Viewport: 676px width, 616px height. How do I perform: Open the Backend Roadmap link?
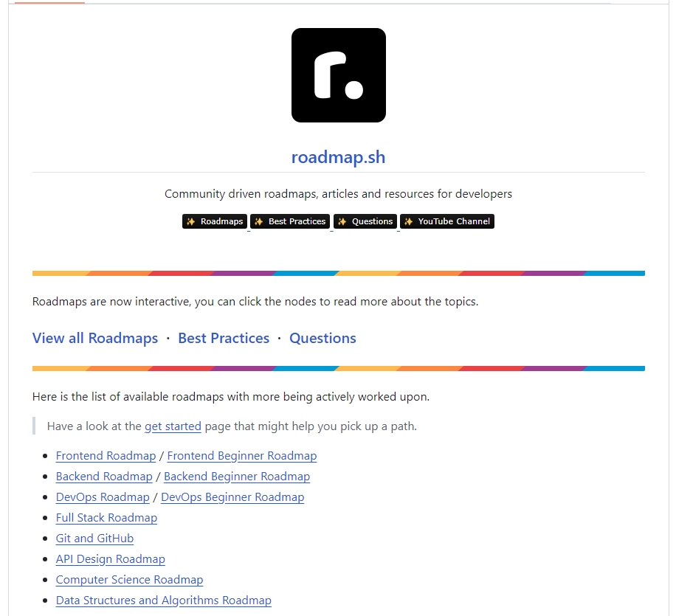pos(104,477)
